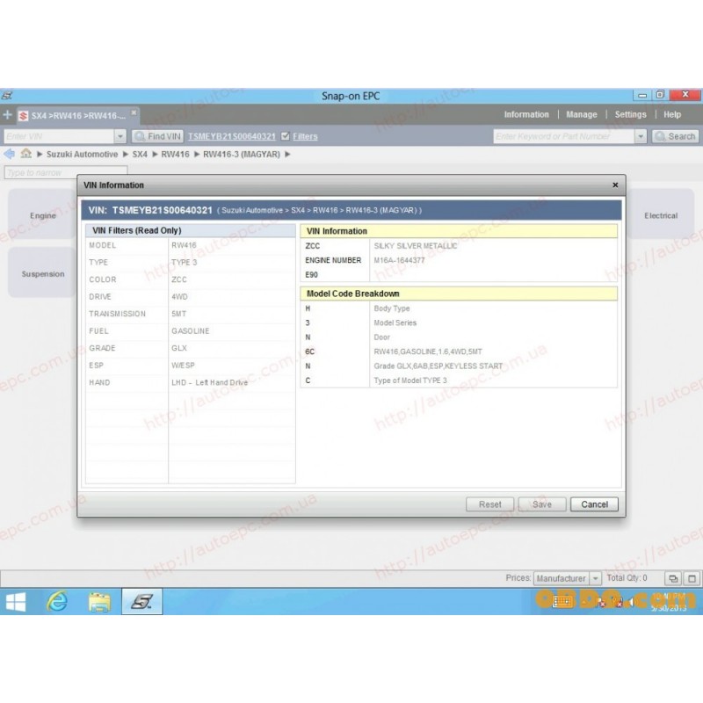The image size is (703, 703).
Task: Click the Windows Start button
Action: coord(16,601)
